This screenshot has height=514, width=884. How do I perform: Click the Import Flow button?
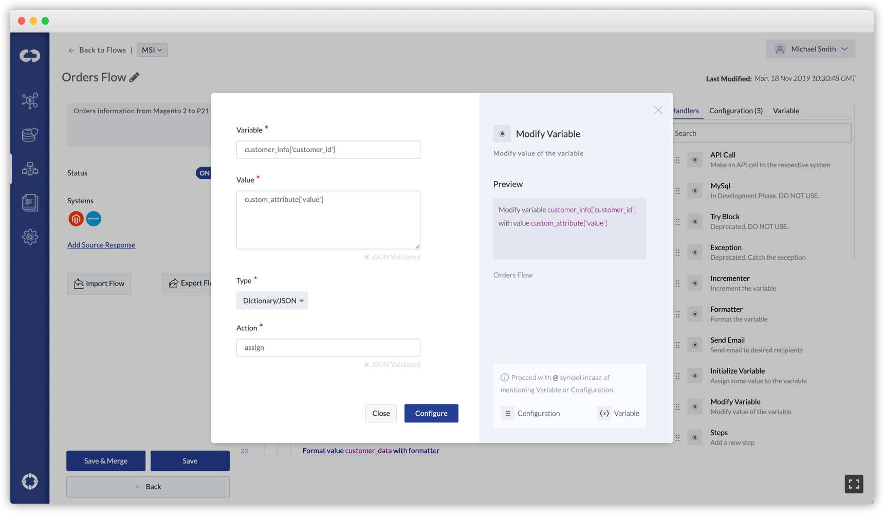(99, 283)
